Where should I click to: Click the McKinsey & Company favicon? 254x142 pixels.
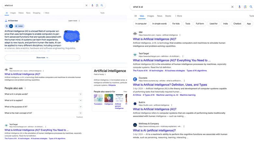point(135,125)
